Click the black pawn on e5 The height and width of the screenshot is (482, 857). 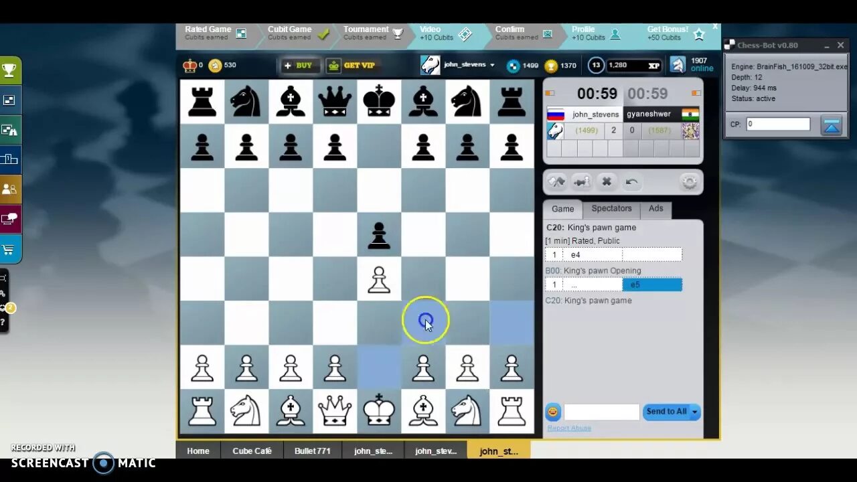coord(379,235)
